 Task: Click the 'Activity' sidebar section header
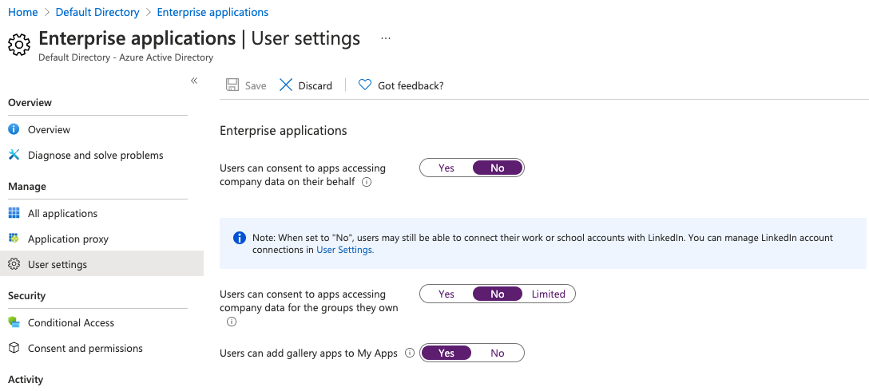(26, 379)
